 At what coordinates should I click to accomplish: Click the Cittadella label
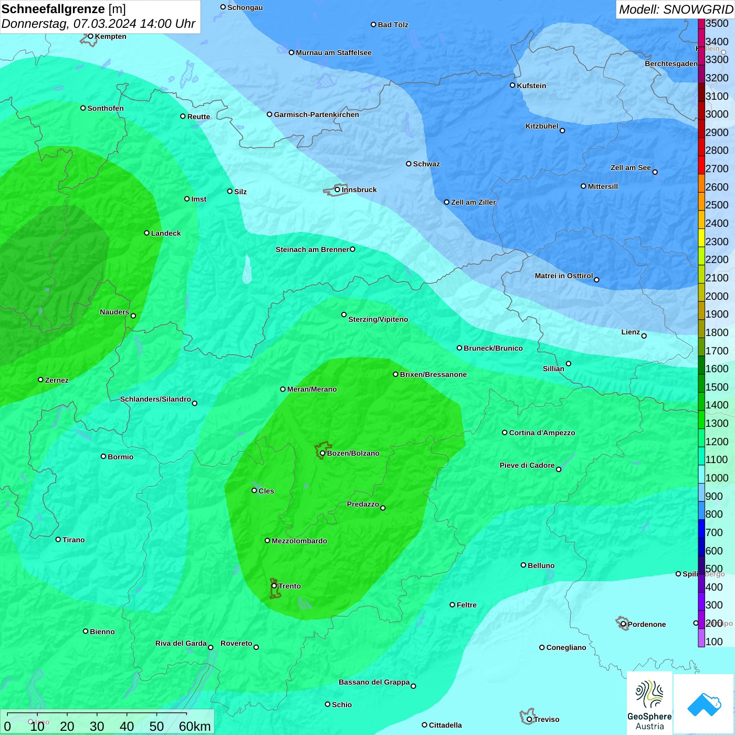445,725
